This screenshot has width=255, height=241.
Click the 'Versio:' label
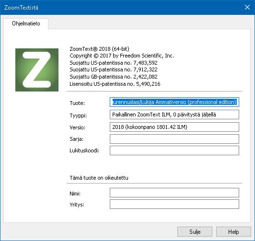click(x=78, y=127)
